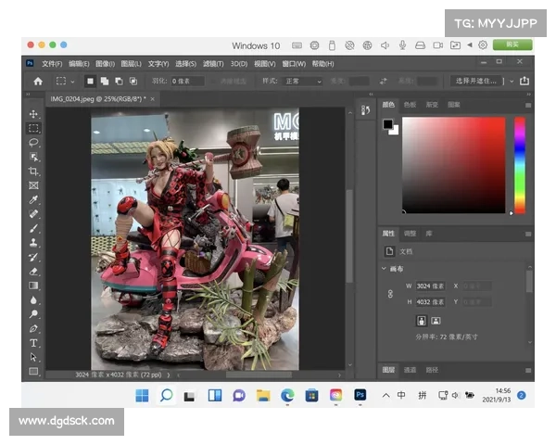Select the Move tool
The image size is (556, 445).
(33, 114)
